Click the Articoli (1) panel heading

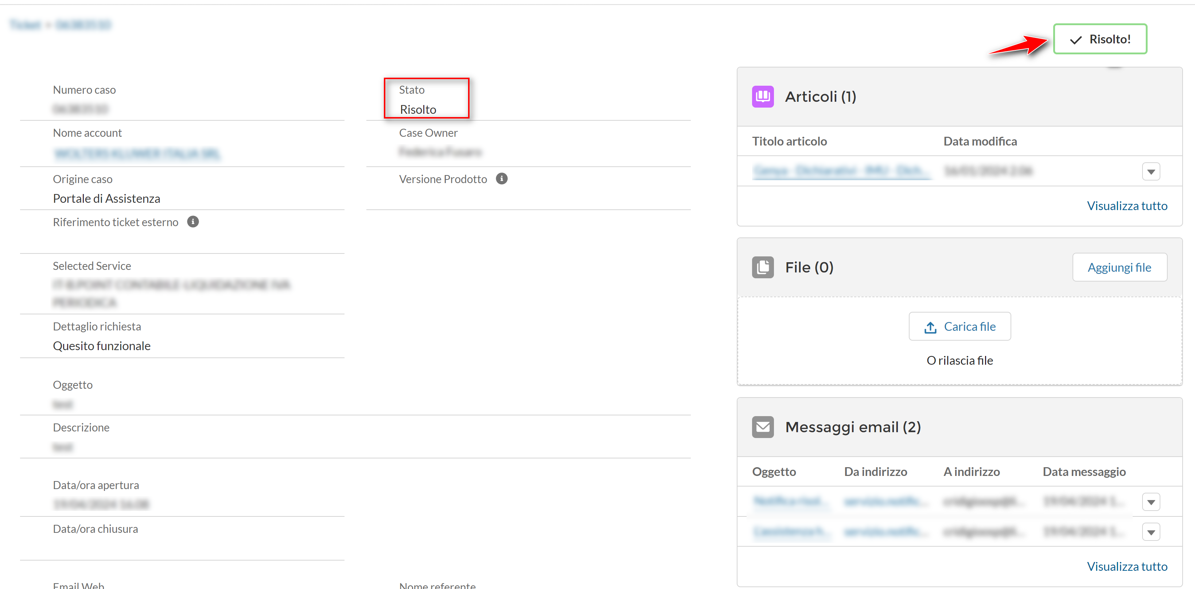tap(820, 97)
